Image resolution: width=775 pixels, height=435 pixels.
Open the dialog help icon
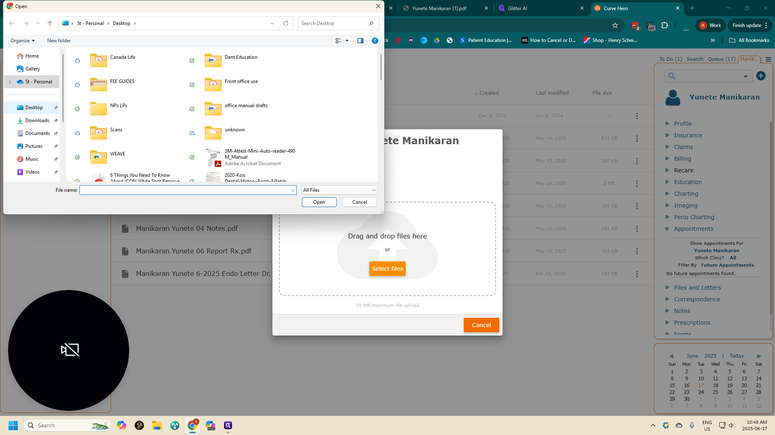pyautogui.click(x=375, y=41)
